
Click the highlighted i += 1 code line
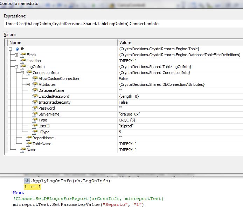(x=33, y=187)
